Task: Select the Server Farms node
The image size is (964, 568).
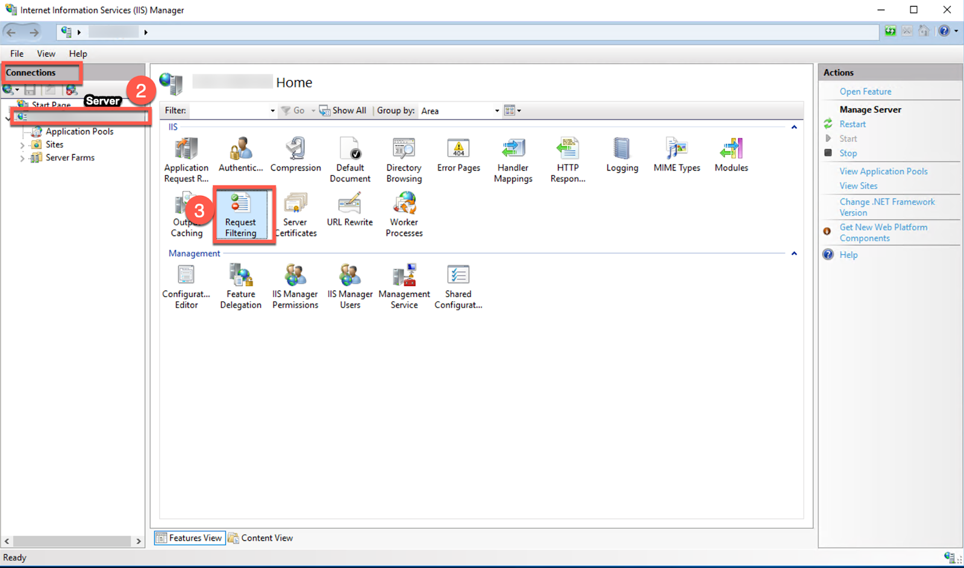Action: [x=70, y=158]
